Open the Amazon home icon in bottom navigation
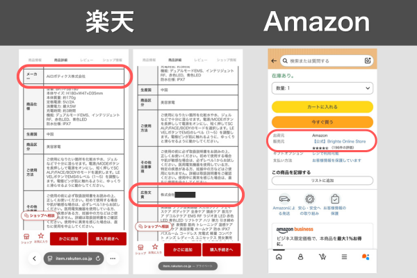 (279, 256)
